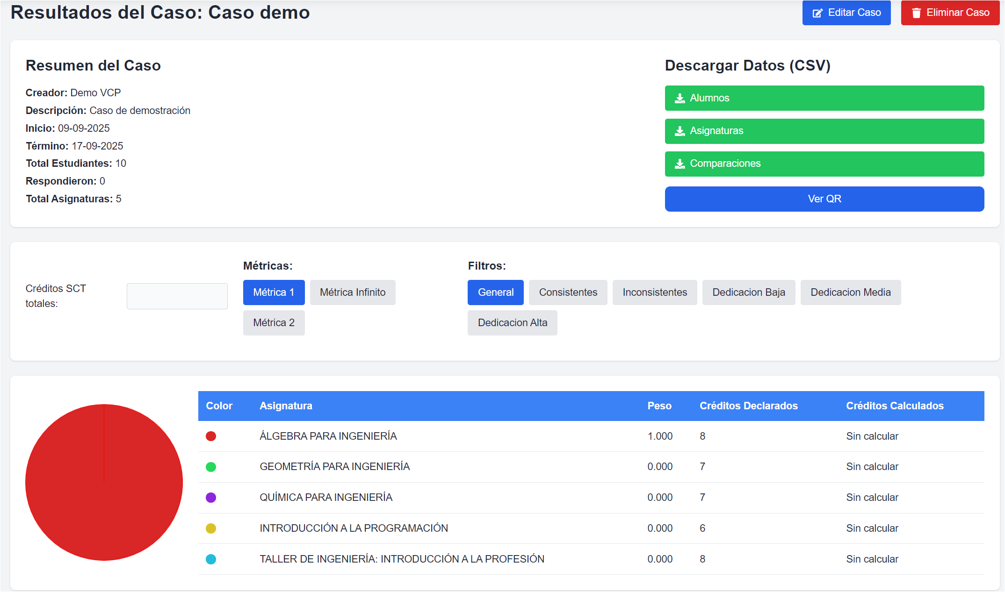Choose the Dedicacion Baja filter

pos(748,292)
